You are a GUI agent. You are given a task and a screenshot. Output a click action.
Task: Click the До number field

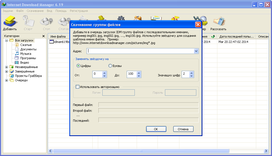click(132, 74)
